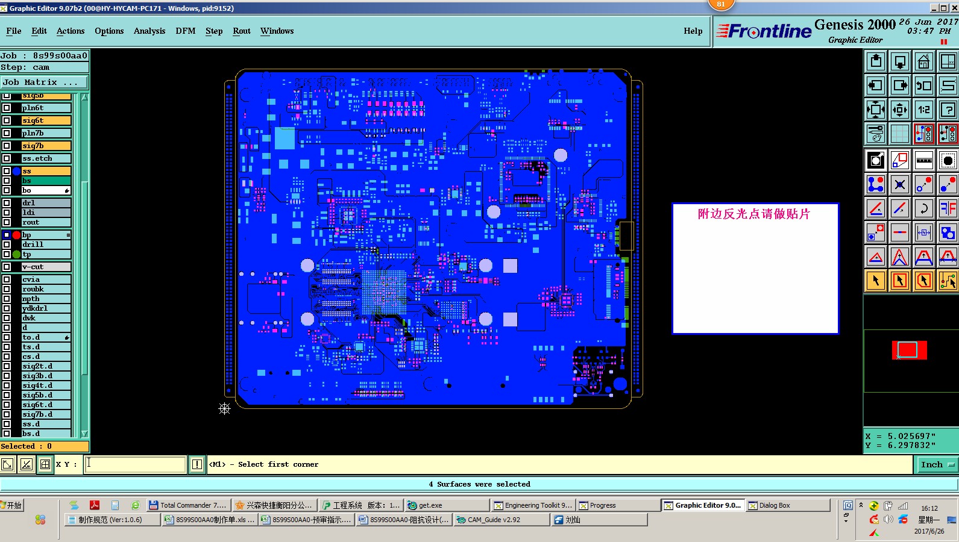
Task: Click the rotate arrow icon
Action: point(924,208)
